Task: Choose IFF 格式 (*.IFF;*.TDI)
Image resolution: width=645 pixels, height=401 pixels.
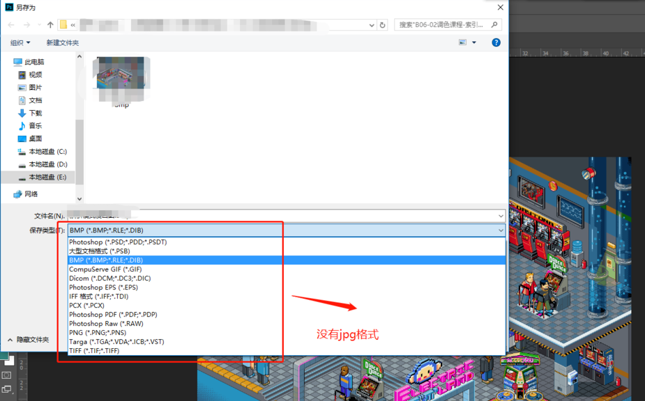Action: [x=287, y=297]
